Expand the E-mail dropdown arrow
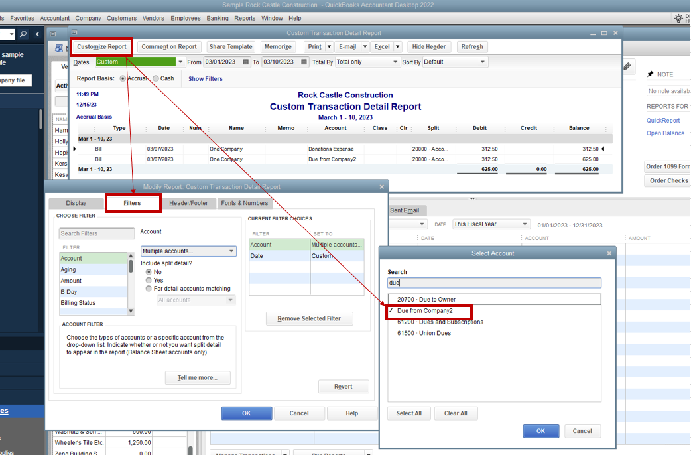This screenshot has height=455, width=691. pyautogui.click(x=365, y=46)
